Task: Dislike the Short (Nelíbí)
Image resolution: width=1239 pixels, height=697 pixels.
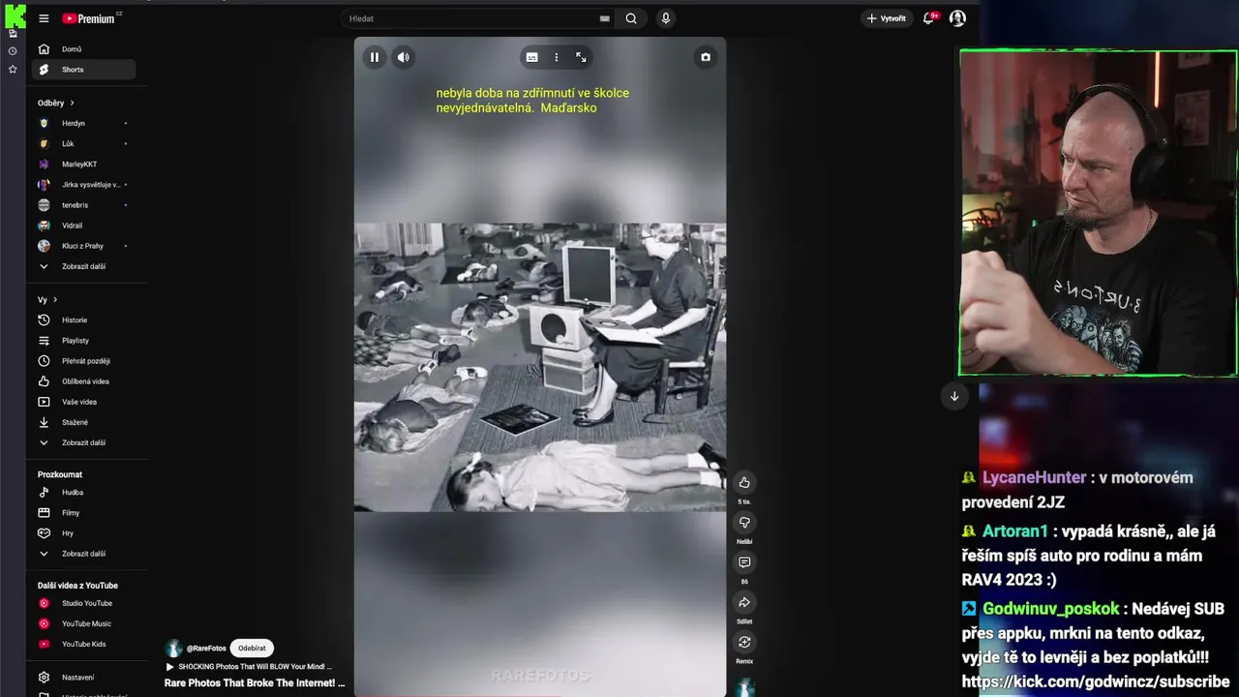Action: click(x=744, y=523)
